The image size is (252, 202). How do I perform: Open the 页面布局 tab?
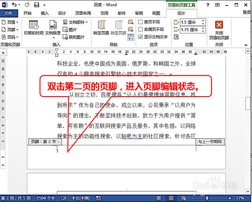point(83,13)
